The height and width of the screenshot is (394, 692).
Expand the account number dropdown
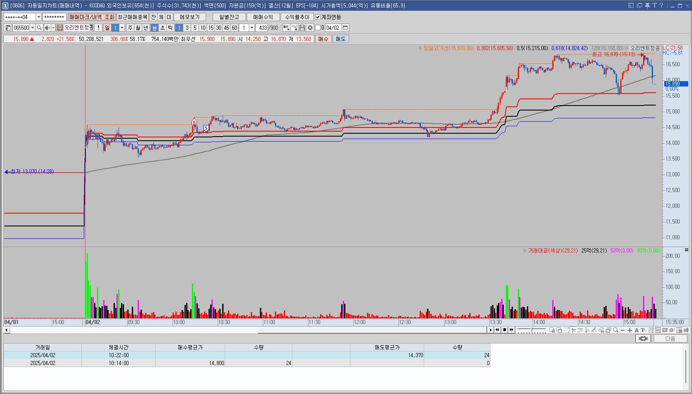coord(39,17)
